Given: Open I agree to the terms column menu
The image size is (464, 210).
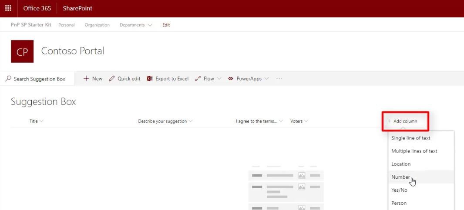Looking at the screenshot, I should pos(259,121).
